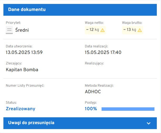Image resolution: width=161 pixels, height=133 pixels.
Task: Click the Waga netto label
Action: pyautogui.click(x=94, y=23)
